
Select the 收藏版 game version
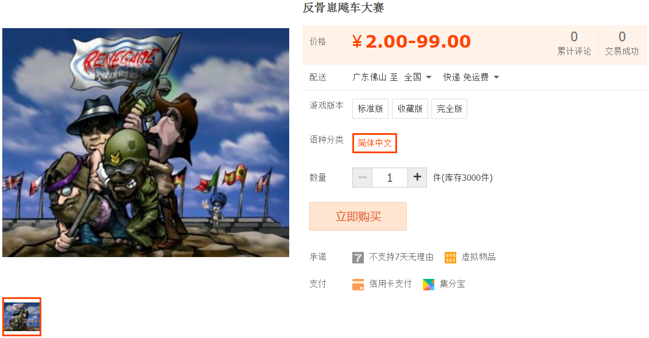pos(410,109)
